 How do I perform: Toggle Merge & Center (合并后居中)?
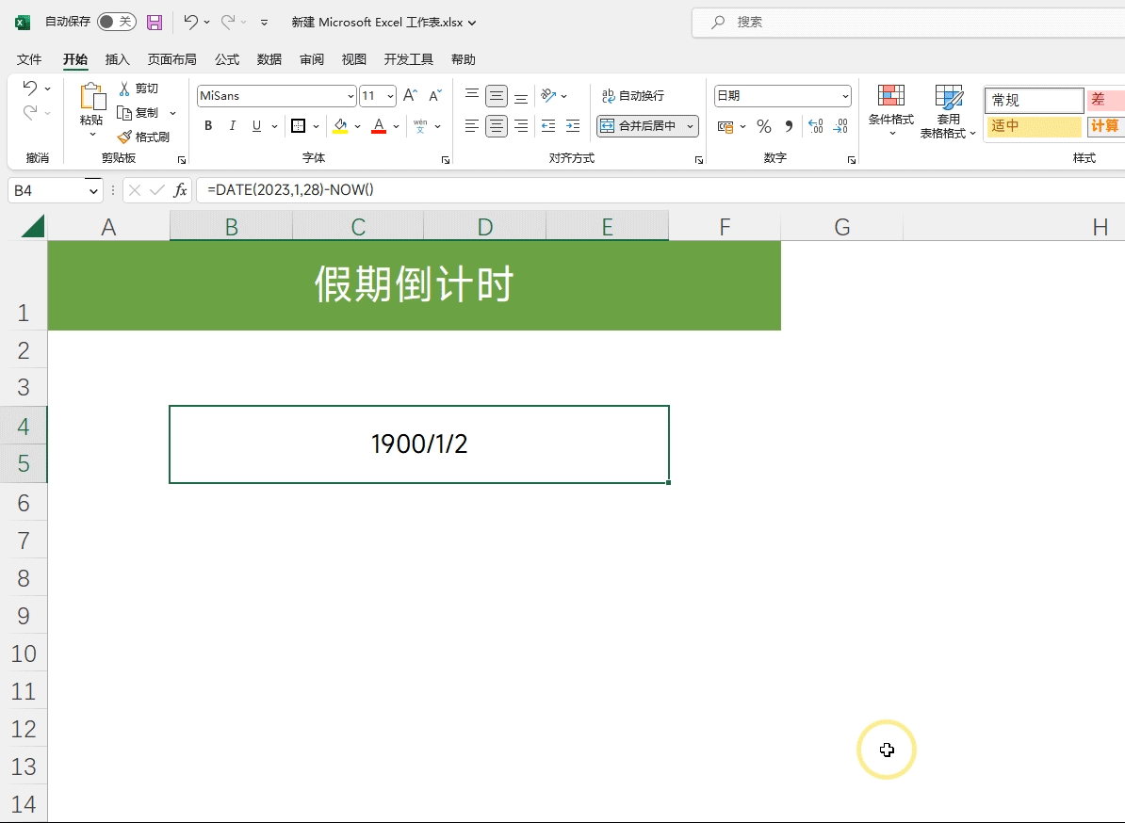click(x=639, y=126)
